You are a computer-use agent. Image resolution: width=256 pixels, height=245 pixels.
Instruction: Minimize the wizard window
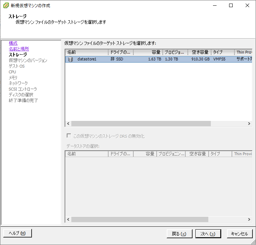pos(215,5)
